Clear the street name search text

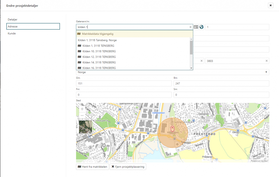(x=190, y=27)
